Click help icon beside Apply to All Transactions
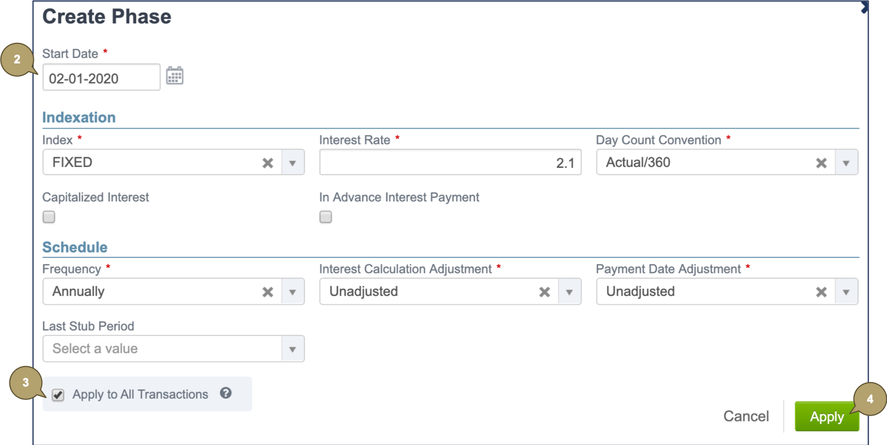The height and width of the screenshot is (445, 887). pos(225,393)
